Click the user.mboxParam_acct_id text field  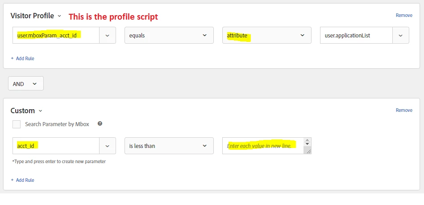tap(56, 35)
